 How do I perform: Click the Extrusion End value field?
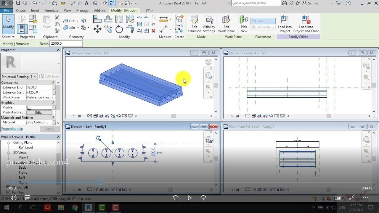[39, 88]
